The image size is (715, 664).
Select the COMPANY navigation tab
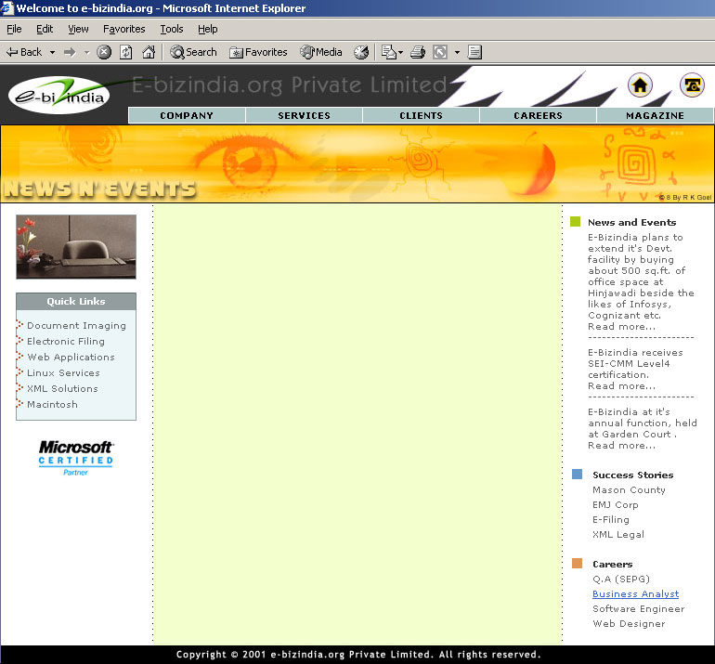187,115
